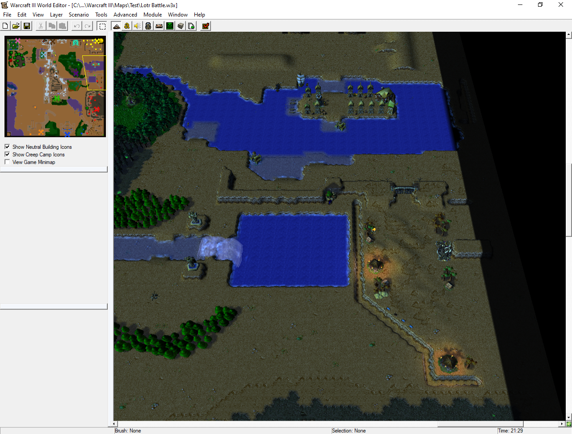572x434 pixels.
Task: Click the horizontal scrollbar thumb of the viewport
Action: click(480, 424)
